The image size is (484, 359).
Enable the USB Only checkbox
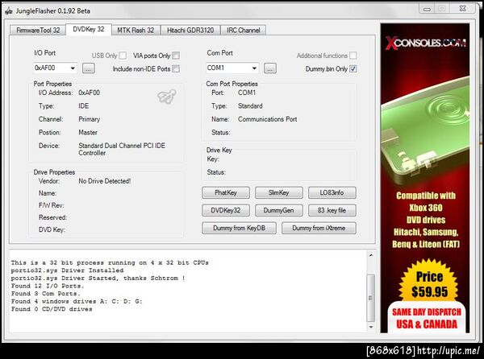coord(123,56)
